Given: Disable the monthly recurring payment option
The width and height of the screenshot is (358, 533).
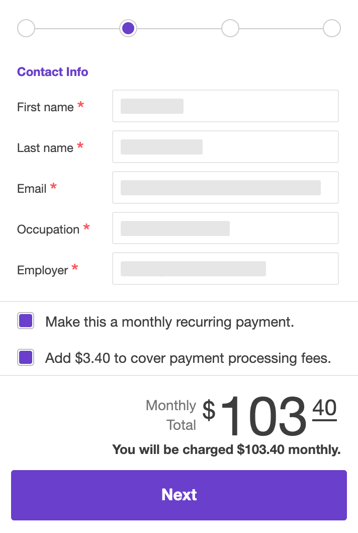Looking at the screenshot, I should 26,321.
